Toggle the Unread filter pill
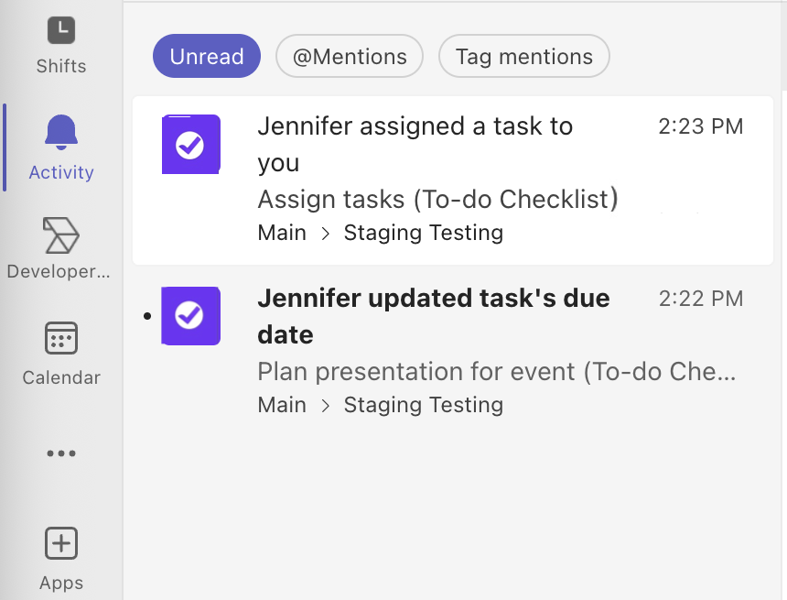Viewport: 787px width, 600px height. (x=207, y=57)
